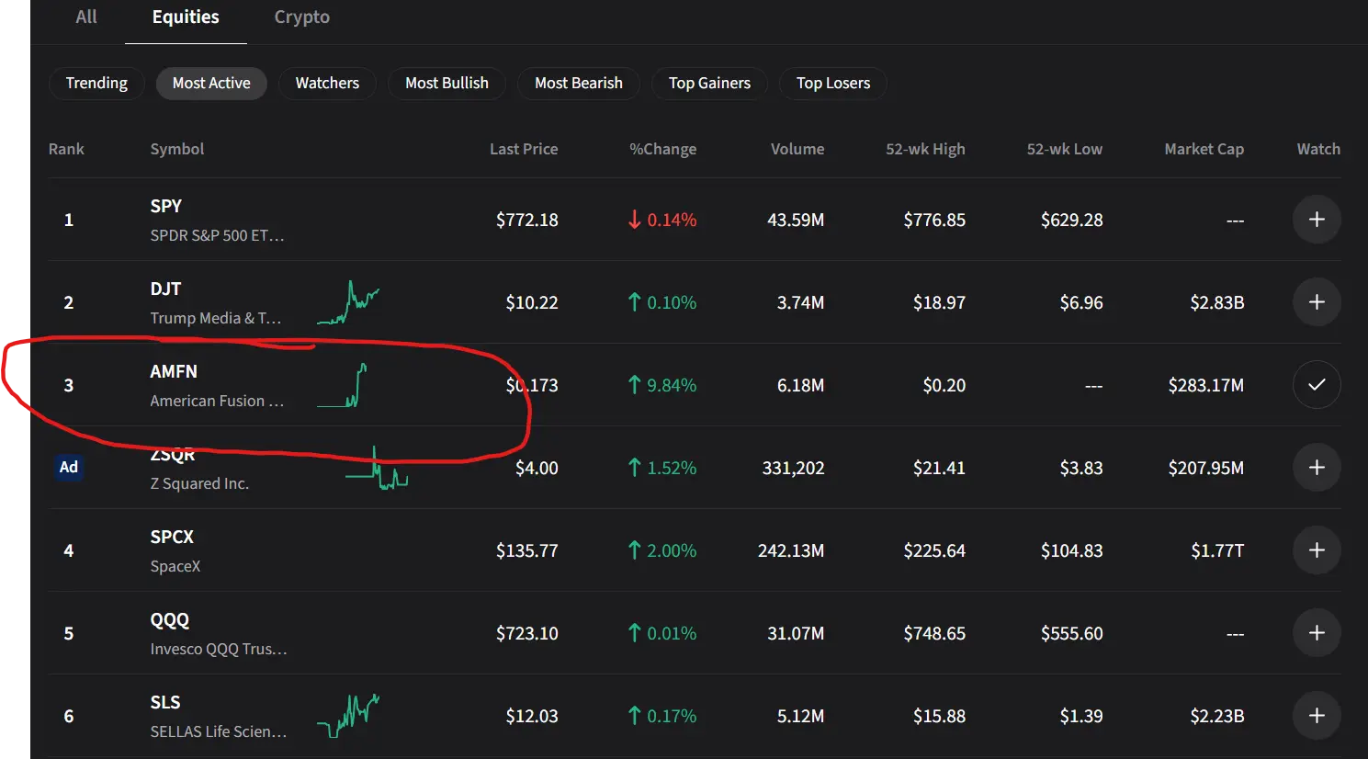This screenshot has width=1368, height=759.
Task: Click the American Fusion … name
Action: tap(218, 401)
